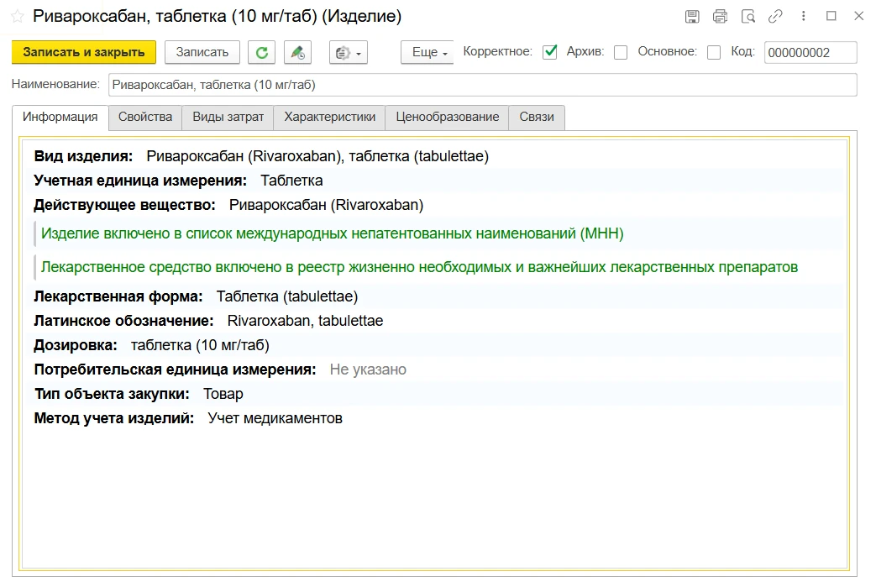Click the printer icon in title bar
The height and width of the screenshot is (587, 876).
[720, 17]
